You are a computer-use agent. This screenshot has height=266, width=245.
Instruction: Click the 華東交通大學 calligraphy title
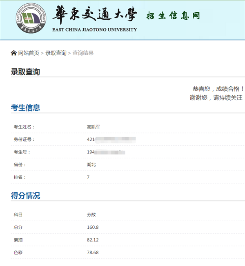pos(95,15)
